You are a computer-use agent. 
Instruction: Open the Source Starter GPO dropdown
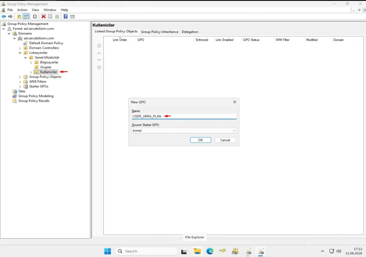click(x=184, y=131)
